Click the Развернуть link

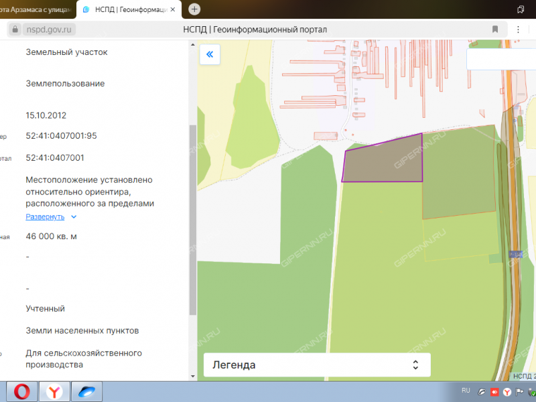point(45,217)
